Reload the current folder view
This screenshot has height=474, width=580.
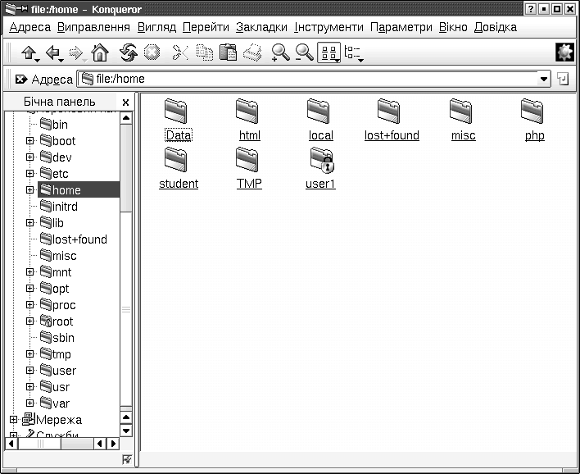(x=129, y=53)
